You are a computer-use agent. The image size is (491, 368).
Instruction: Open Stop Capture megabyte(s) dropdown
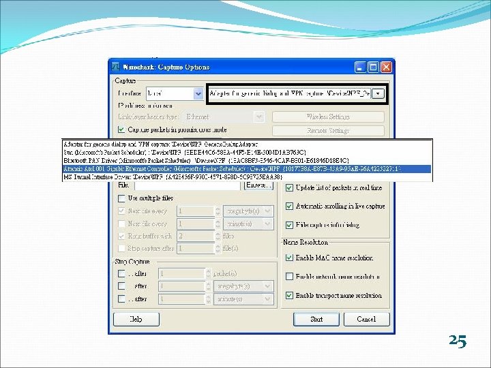point(243,286)
